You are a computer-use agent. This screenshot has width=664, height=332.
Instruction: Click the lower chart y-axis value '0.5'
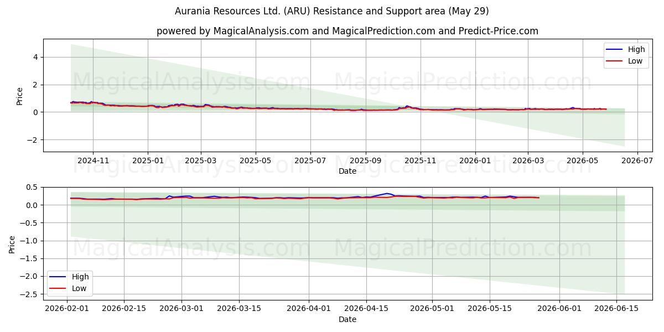[32, 188]
